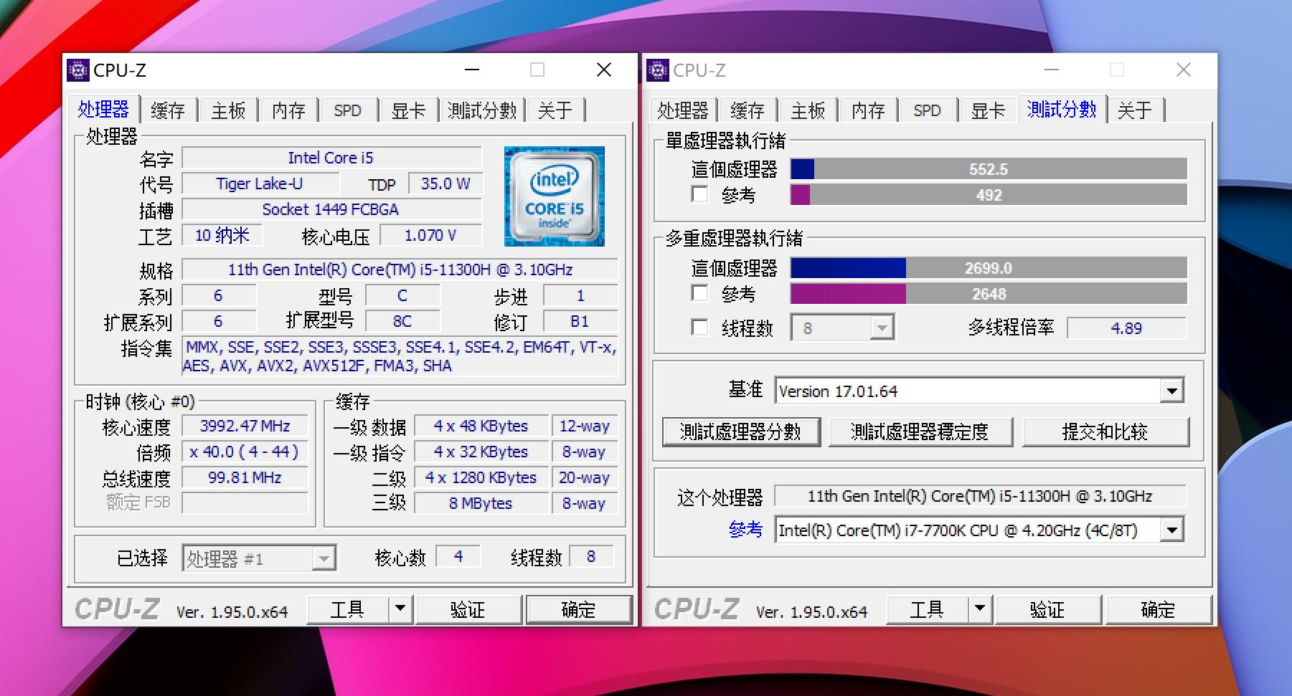Close the right CPU-Z window
The image size is (1292, 696).
tap(1184, 70)
